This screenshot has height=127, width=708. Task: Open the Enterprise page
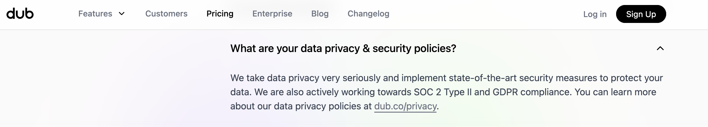272,14
